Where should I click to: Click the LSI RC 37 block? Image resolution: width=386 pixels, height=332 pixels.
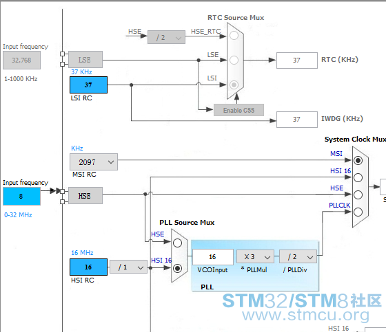coord(88,85)
